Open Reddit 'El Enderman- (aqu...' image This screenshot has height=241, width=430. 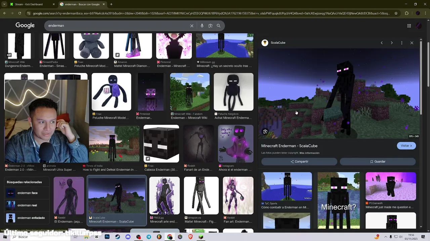click(x=69, y=196)
